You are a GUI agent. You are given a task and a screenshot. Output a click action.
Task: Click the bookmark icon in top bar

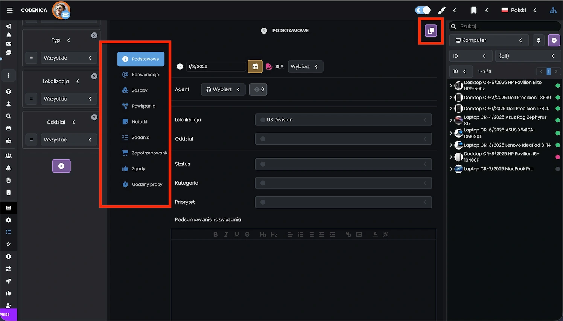[x=474, y=10]
